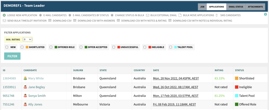The height and width of the screenshot is (110, 269).
Task: Click the Send Bulk Timeslot Invitation envelope icon
Action: tap(4, 20)
